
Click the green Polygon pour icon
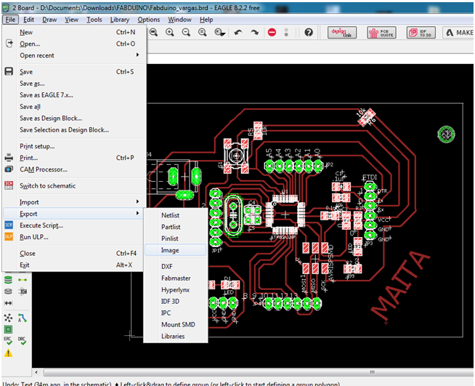[8, 329]
